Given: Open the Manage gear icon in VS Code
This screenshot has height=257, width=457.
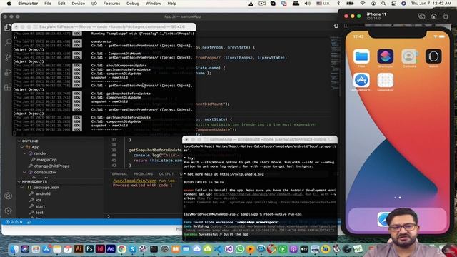Looking at the screenshot, I should [x=8, y=211].
